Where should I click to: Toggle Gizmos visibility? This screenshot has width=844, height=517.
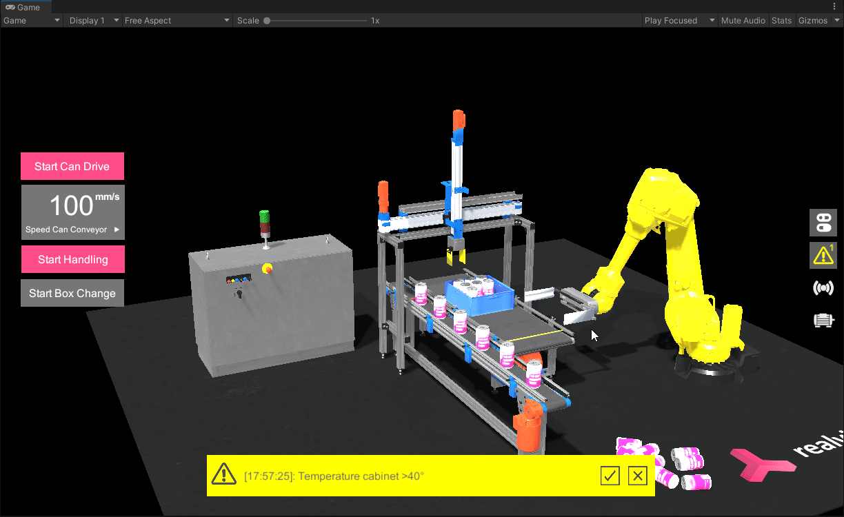pyautogui.click(x=813, y=21)
